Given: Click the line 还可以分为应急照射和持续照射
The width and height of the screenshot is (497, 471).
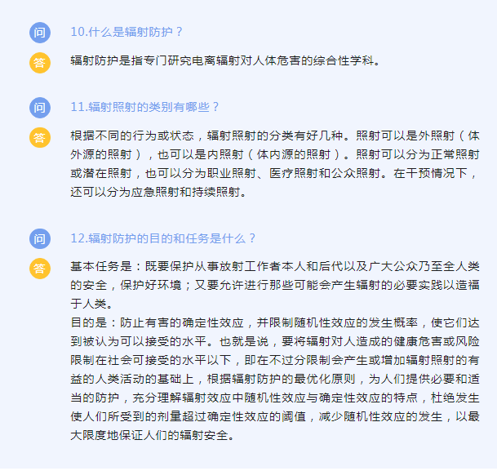Looking at the screenshot, I should click(x=158, y=192).
